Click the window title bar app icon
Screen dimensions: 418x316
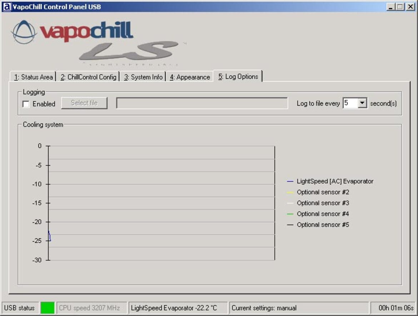point(7,7)
